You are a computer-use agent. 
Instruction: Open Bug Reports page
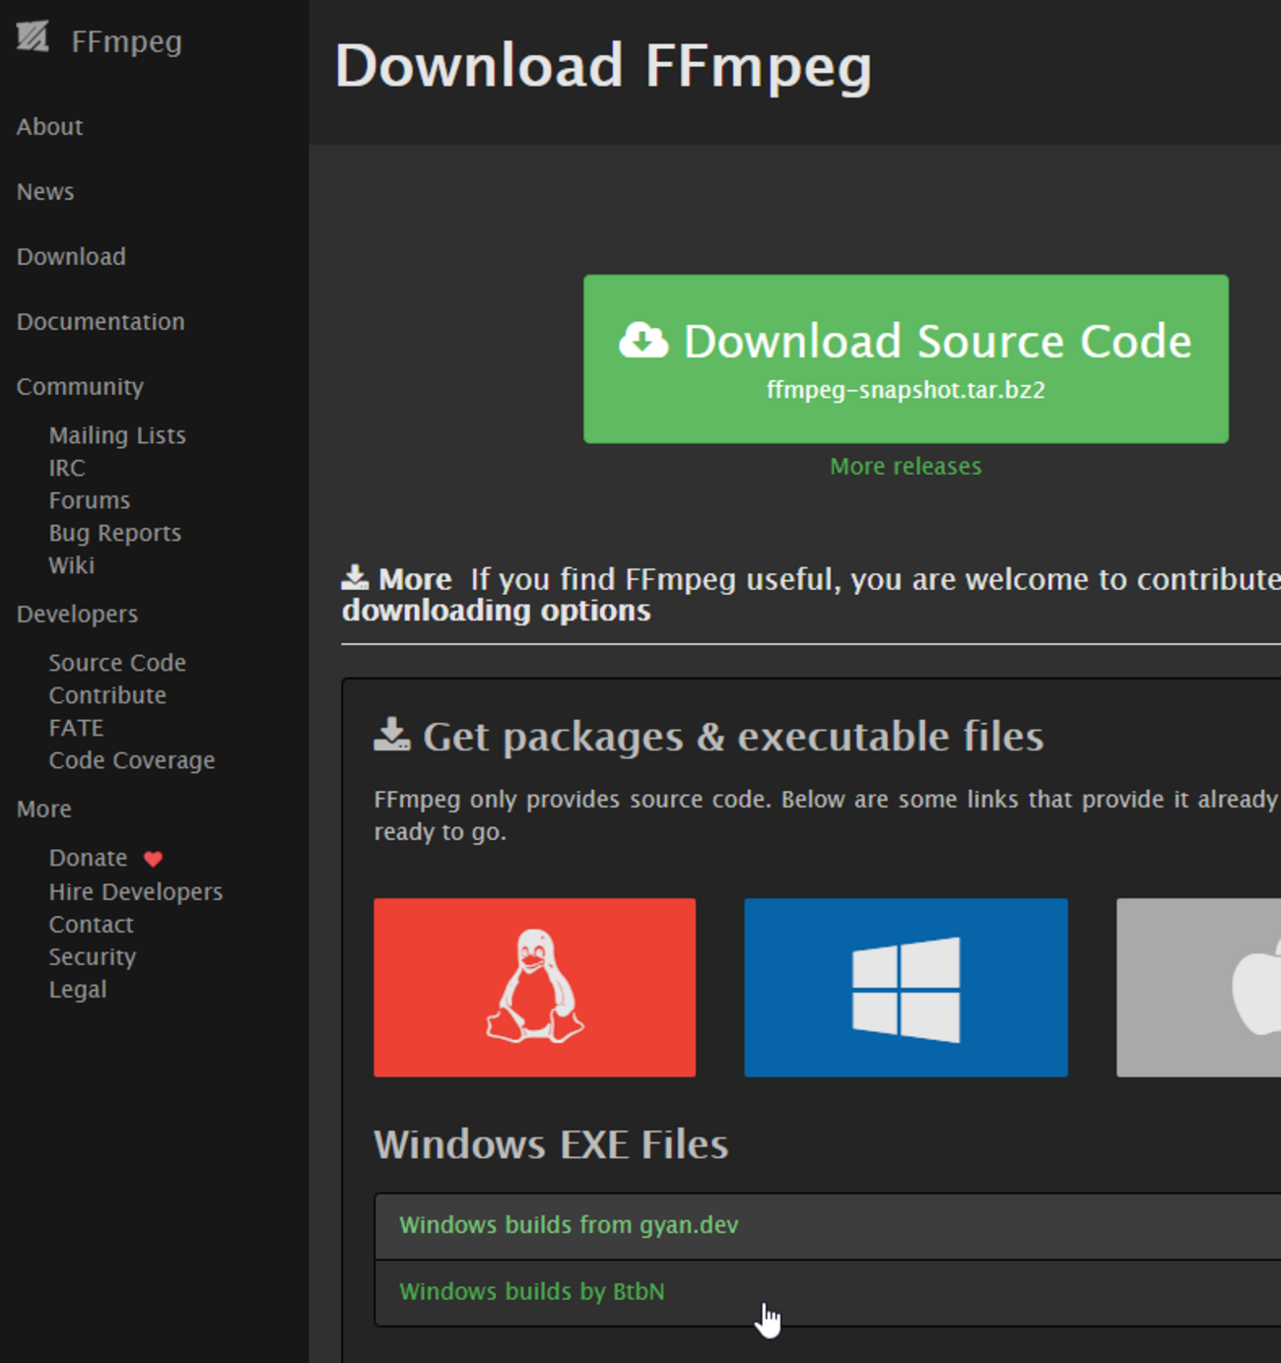115,533
